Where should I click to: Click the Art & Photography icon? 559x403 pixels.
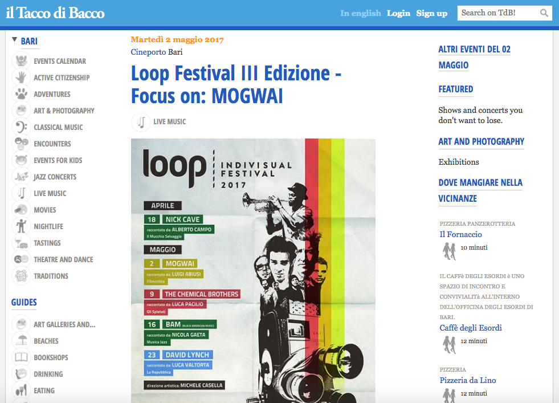(22, 110)
